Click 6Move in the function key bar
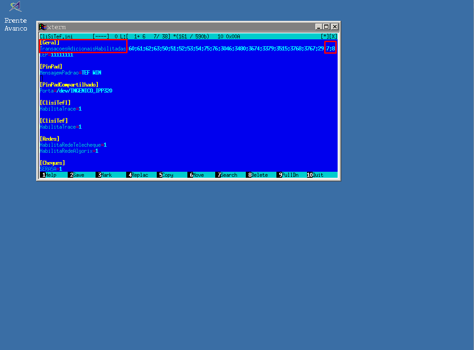The image size is (474, 350). click(197, 175)
